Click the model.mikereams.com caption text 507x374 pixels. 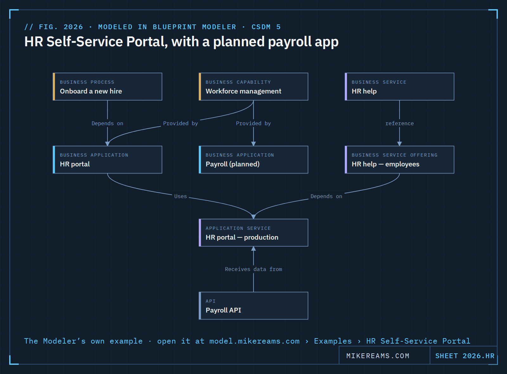tap(247, 341)
